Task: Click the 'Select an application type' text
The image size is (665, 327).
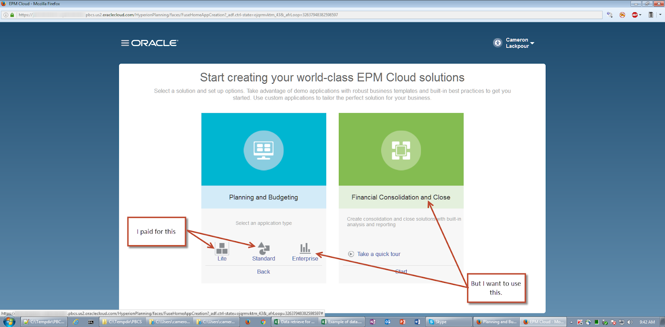Action: click(x=264, y=223)
